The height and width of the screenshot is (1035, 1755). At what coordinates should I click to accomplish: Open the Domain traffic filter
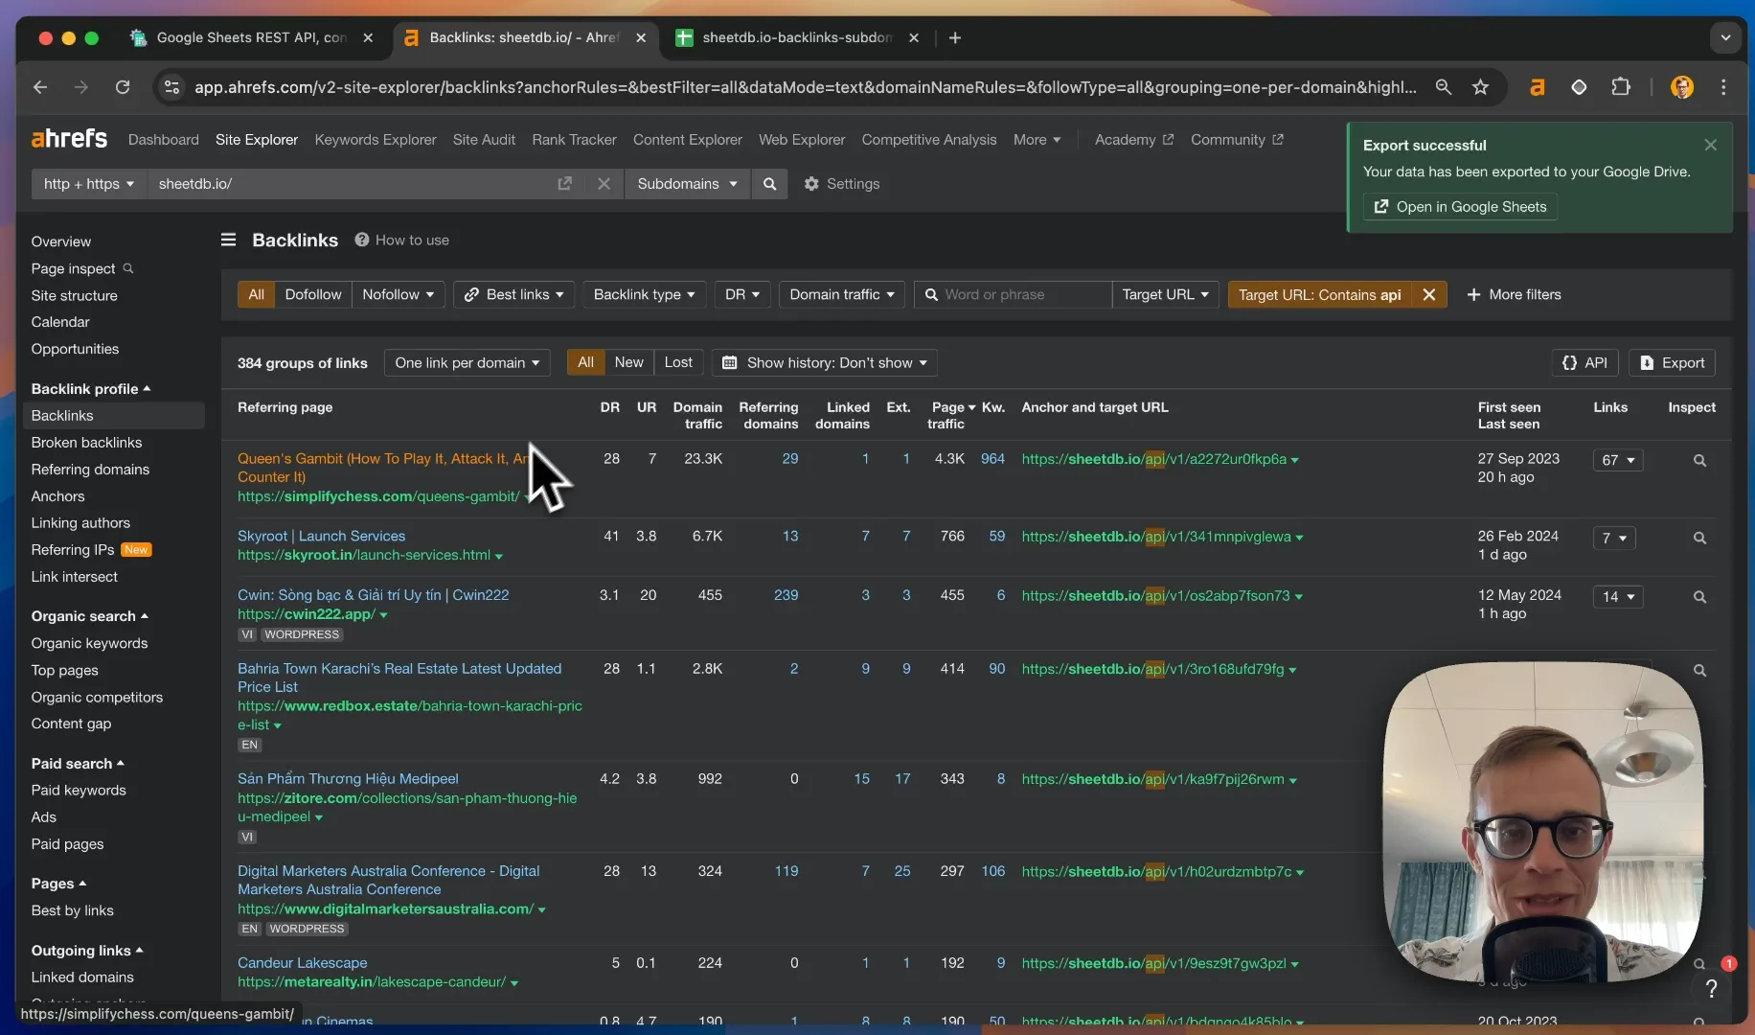841,294
